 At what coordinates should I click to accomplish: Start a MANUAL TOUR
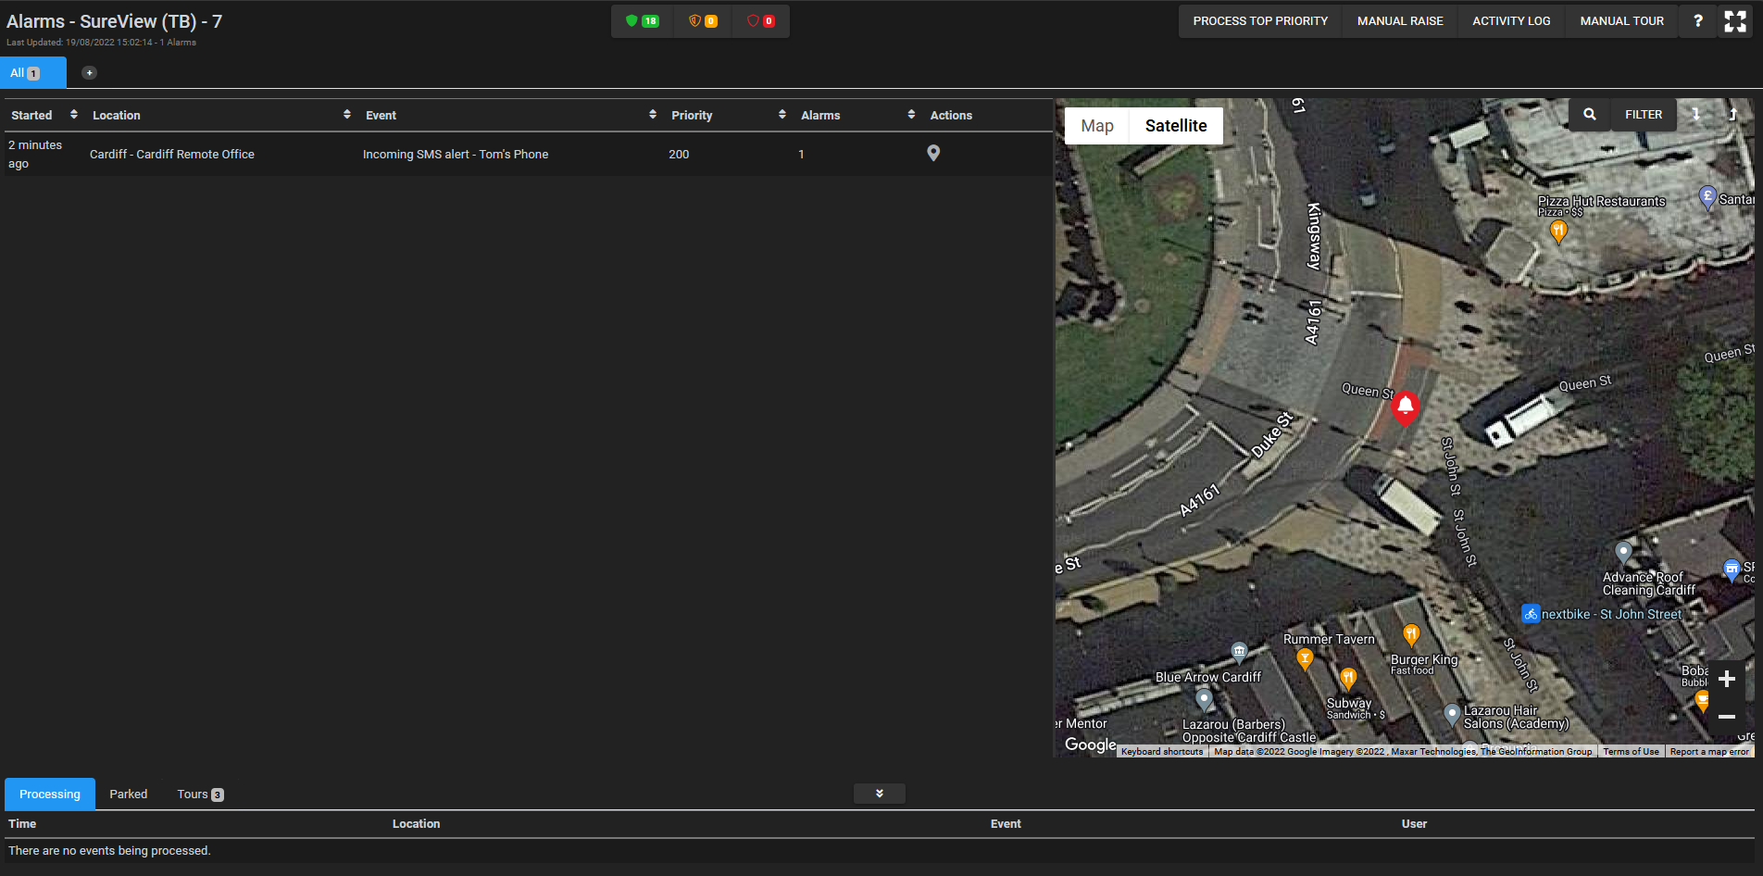[1622, 21]
